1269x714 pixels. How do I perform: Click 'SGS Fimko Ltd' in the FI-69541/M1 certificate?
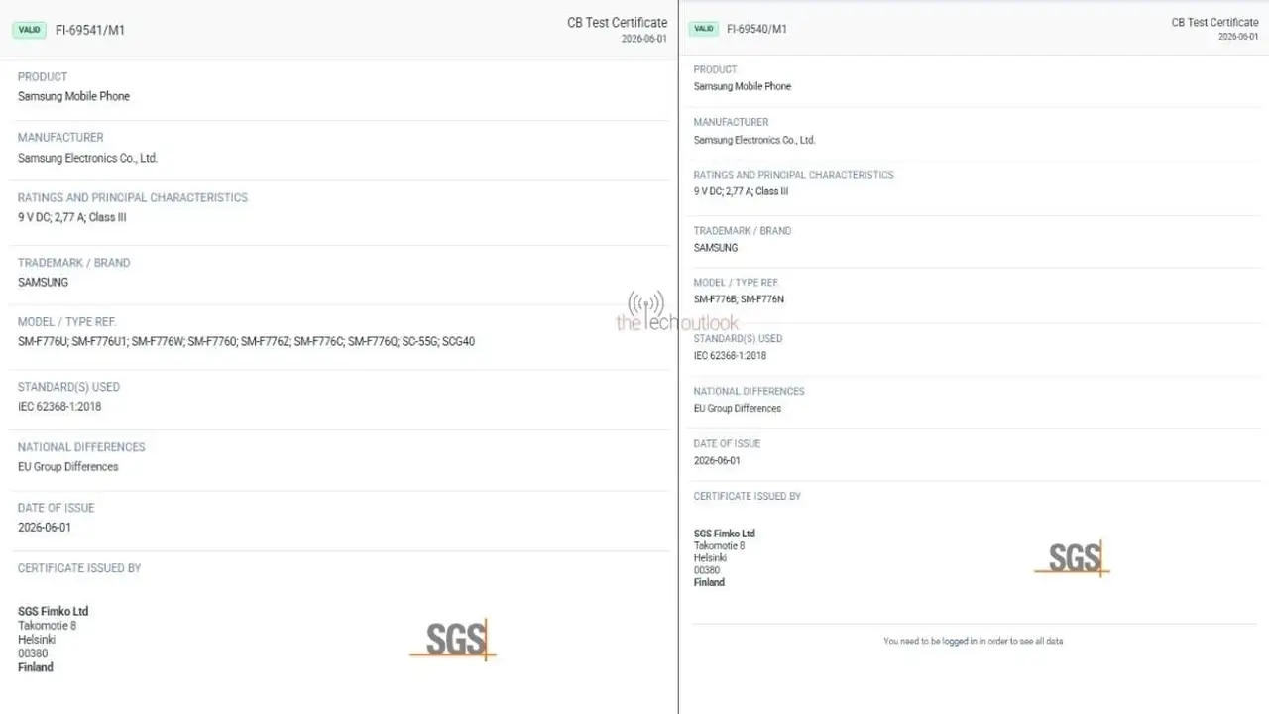[x=53, y=611]
